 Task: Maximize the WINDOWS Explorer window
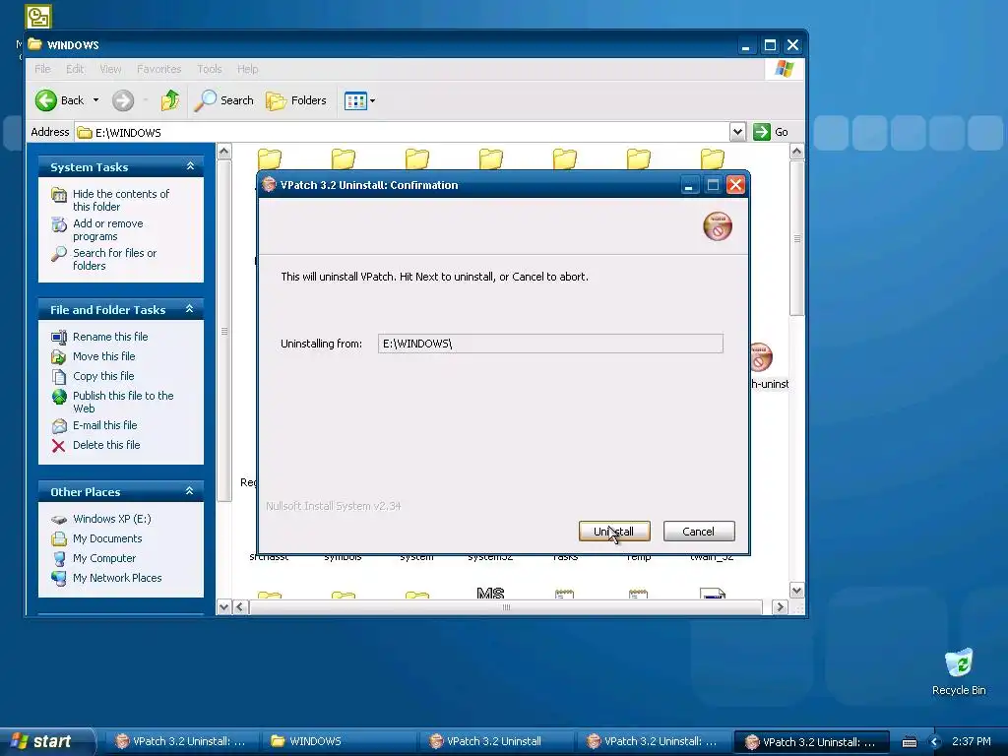pos(770,45)
